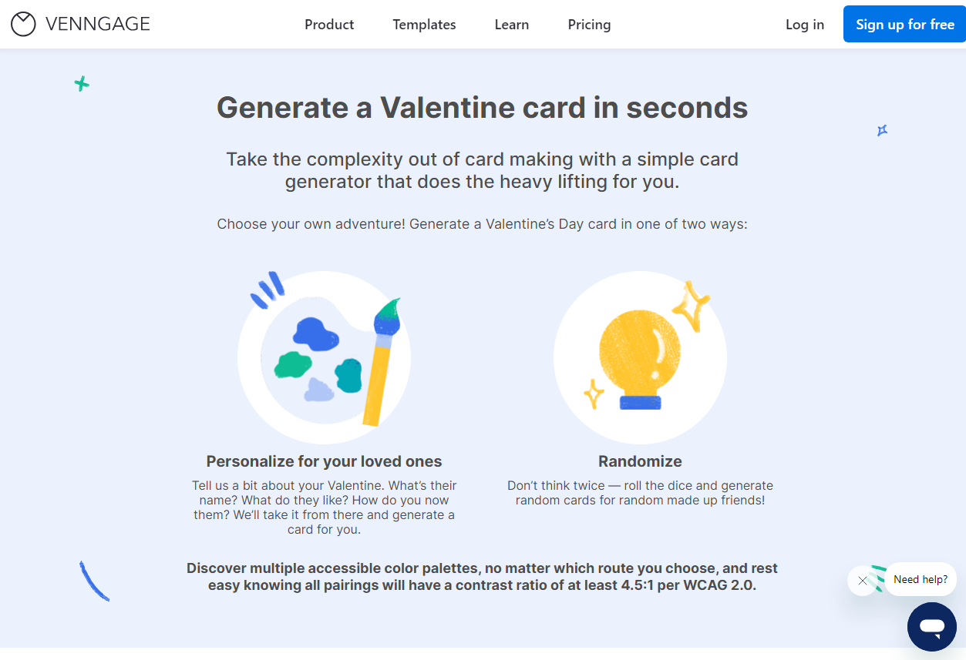This screenshot has width=966, height=660.
Task: Click the Venngage clock logo icon
Action: click(x=23, y=24)
